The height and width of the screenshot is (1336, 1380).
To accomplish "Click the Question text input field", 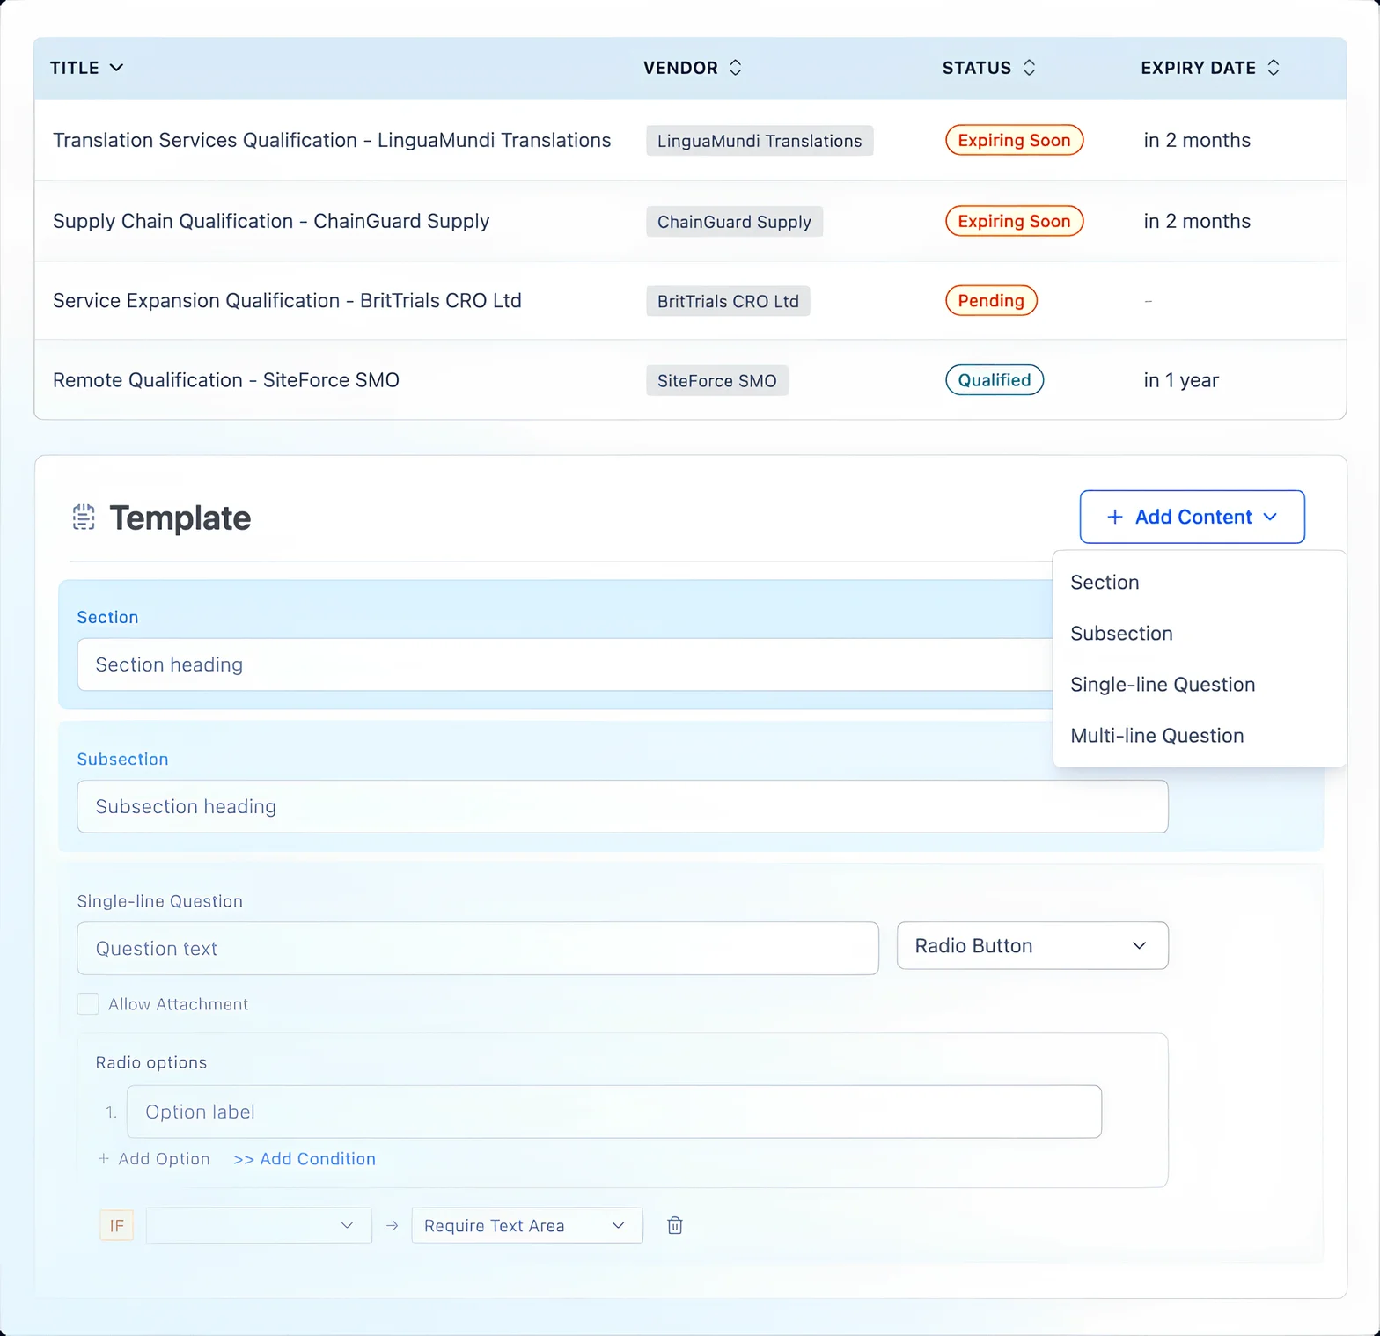I will click(x=478, y=949).
